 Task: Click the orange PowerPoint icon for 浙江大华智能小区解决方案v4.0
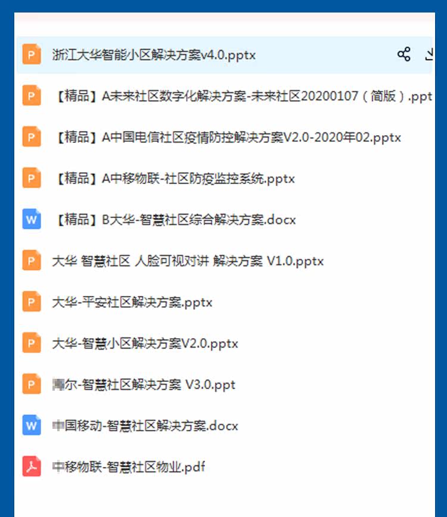(32, 54)
